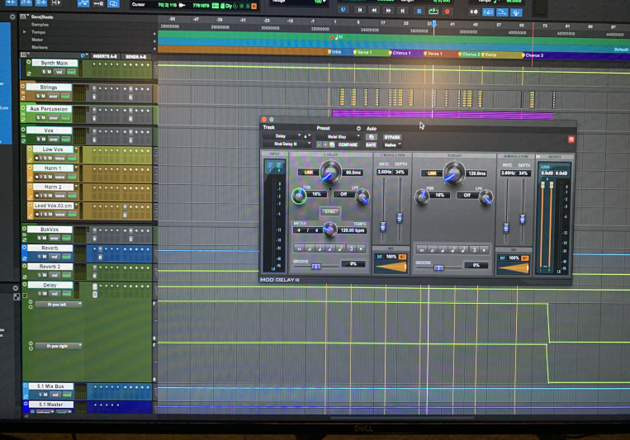630x440 pixels.
Task: Click the L Delay LPF knob
Action: [x=362, y=196]
